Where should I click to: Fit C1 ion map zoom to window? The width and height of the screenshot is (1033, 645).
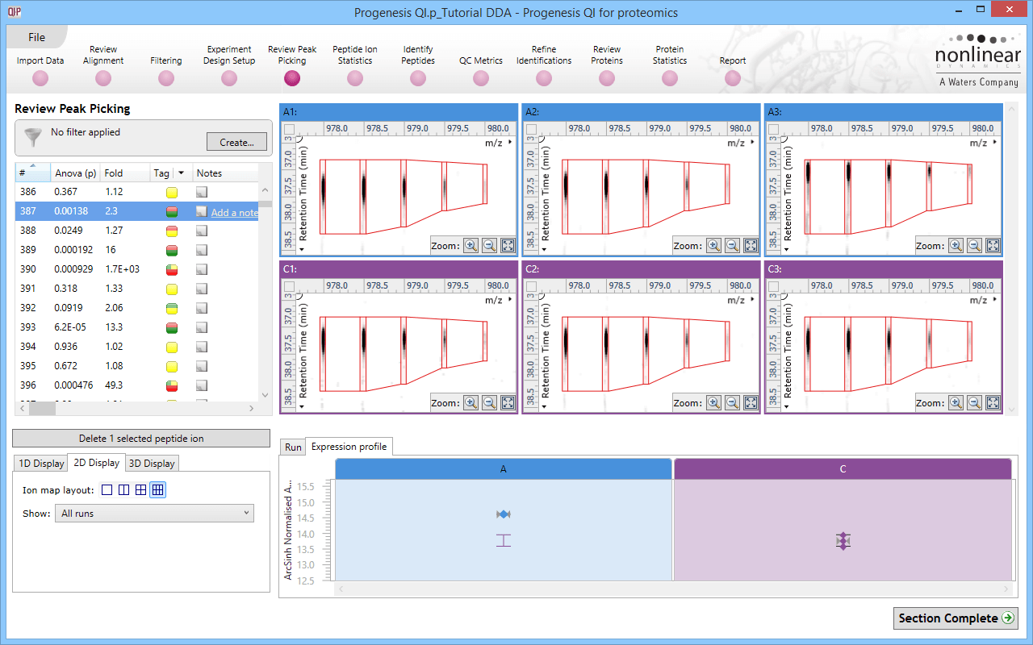tap(508, 403)
